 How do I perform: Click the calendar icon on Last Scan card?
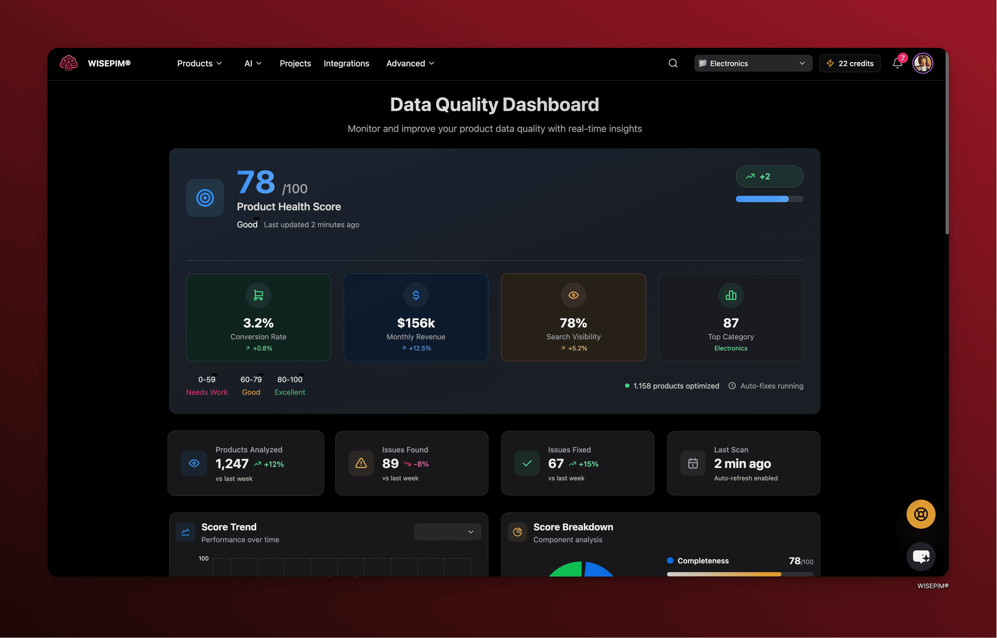[x=692, y=463]
